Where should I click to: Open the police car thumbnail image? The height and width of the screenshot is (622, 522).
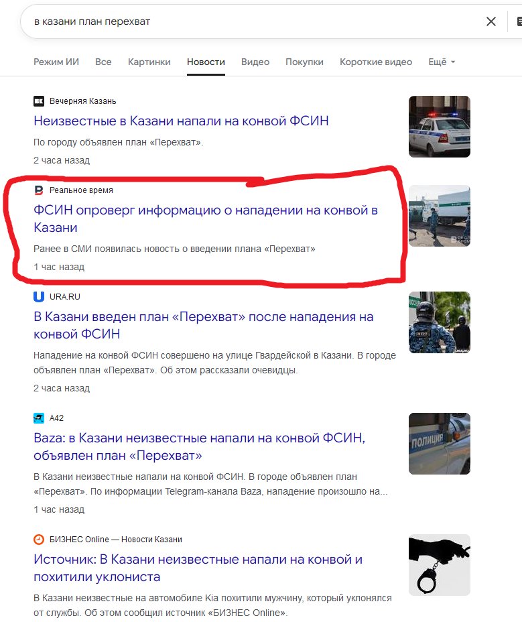(x=440, y=127)
